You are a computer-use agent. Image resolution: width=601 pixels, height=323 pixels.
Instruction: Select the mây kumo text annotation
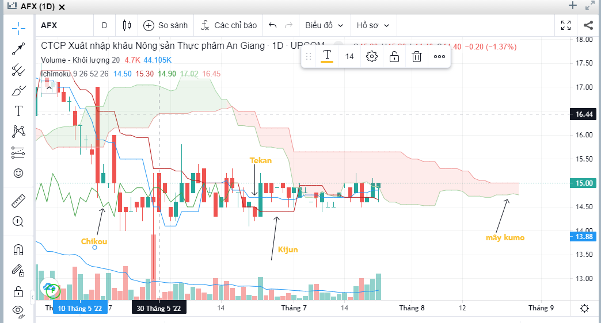click(505, 238)
